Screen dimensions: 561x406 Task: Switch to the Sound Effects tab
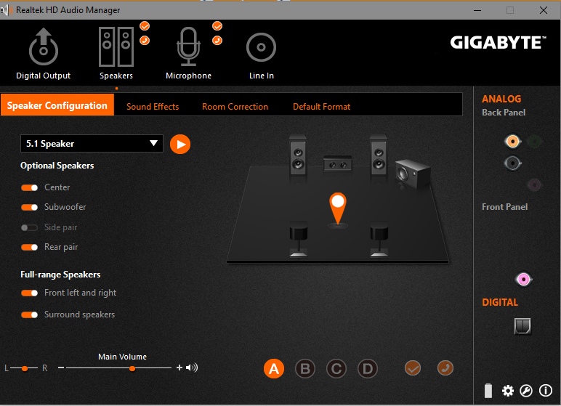click(153, 107)
